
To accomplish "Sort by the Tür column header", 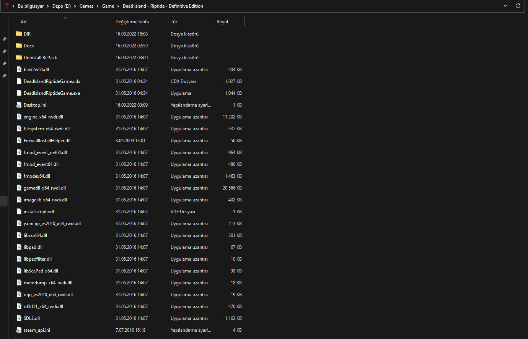I will (x=174, y=22).
